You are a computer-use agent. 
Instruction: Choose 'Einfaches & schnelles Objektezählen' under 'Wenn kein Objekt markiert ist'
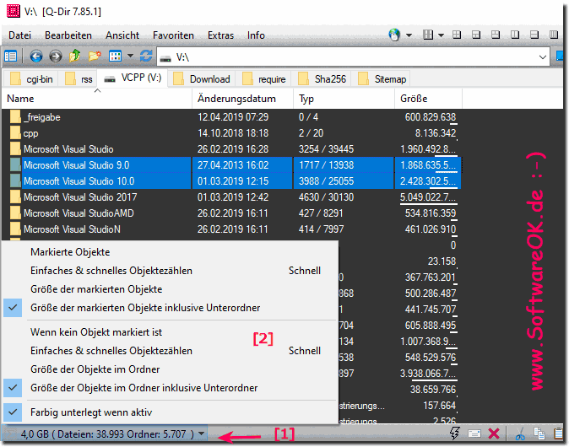111,351
